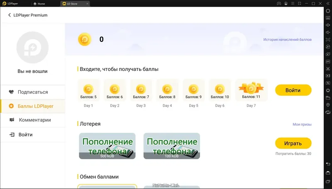The height and width of the screenshot is (189, 332).
Task: Open emulator settings gear in sidebar
Action: coord(328,11)
